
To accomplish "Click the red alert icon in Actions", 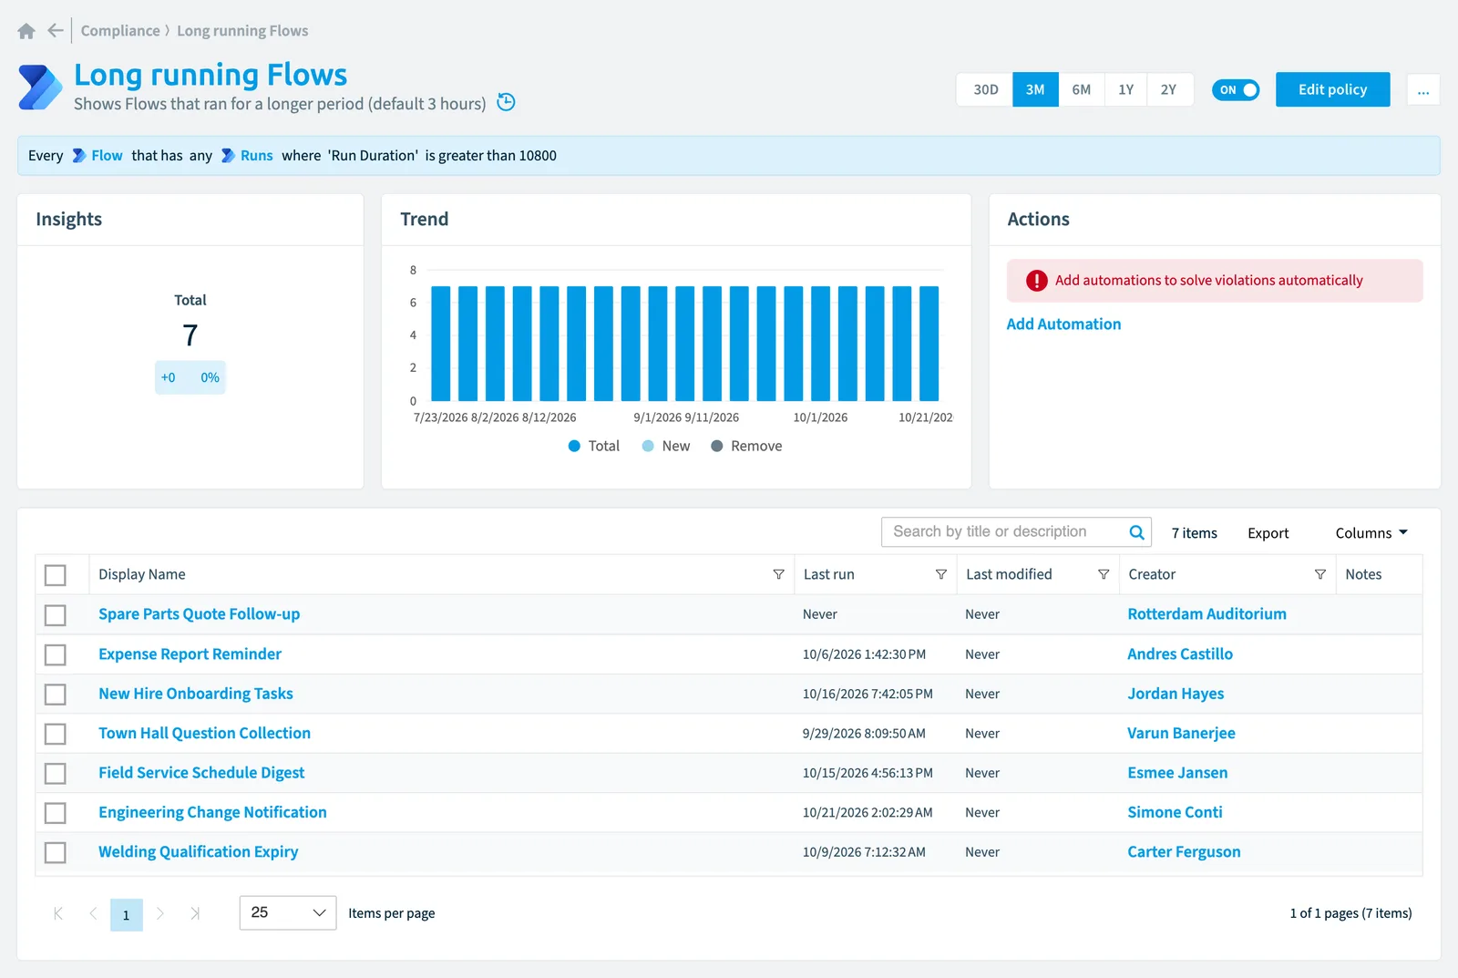I will click(x=1036, y=281).
